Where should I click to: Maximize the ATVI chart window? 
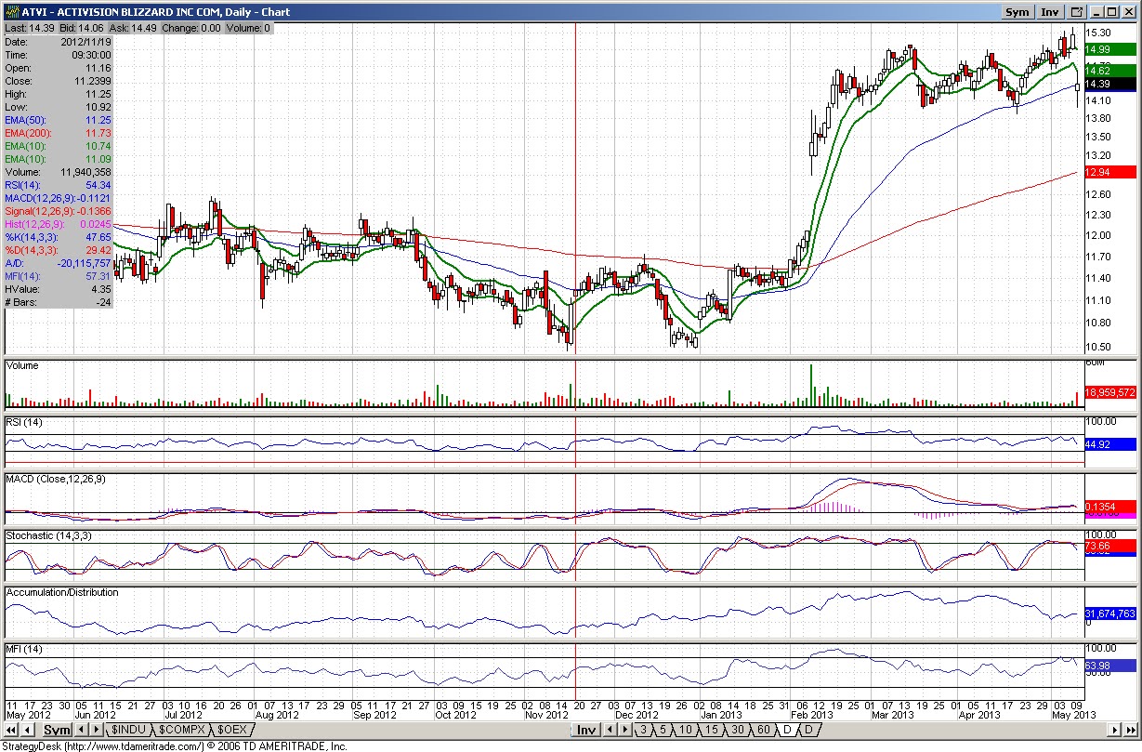[1111, 12]
